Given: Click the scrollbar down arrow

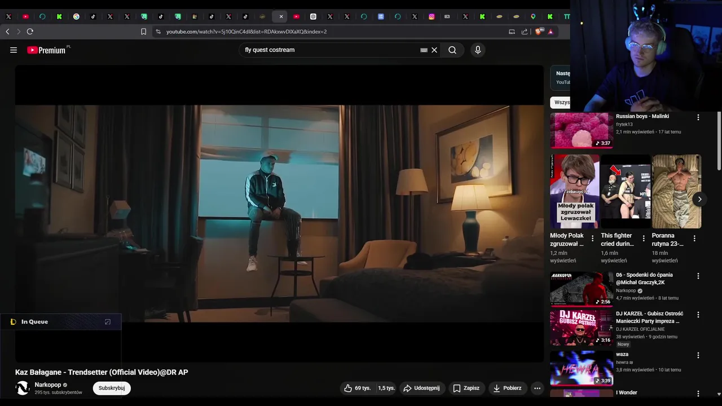Looking at the screenshot, I should click(719, 394).
